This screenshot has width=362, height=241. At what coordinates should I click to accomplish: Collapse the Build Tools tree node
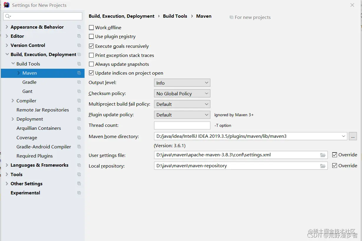13,64
